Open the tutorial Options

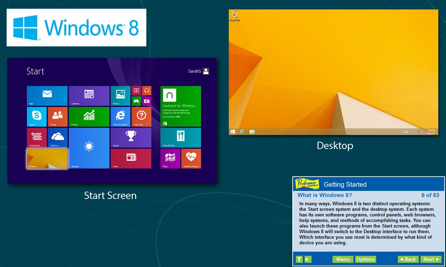[365, 259]
